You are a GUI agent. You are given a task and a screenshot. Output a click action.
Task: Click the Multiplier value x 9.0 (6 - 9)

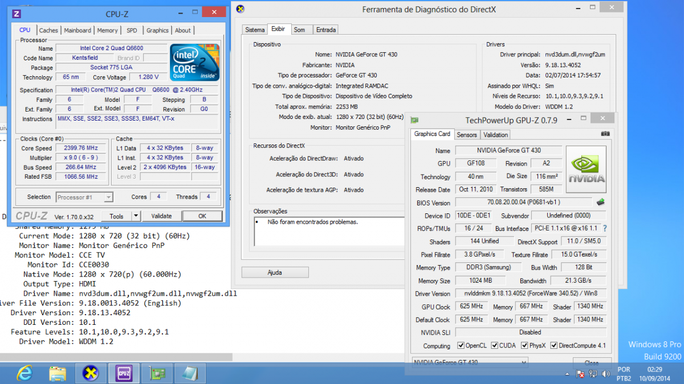coord(81,158)
